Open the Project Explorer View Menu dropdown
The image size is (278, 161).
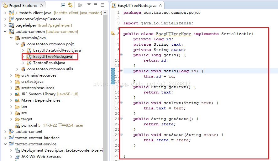[x=89, y=4]
